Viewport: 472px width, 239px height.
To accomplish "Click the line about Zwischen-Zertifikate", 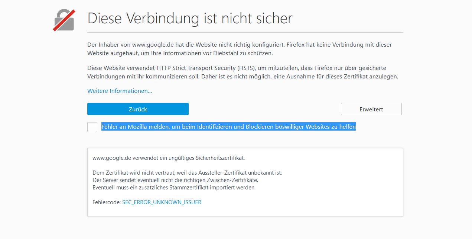I will [x=175, y=180].
